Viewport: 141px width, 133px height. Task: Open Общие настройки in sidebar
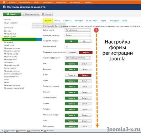(11, 23)
